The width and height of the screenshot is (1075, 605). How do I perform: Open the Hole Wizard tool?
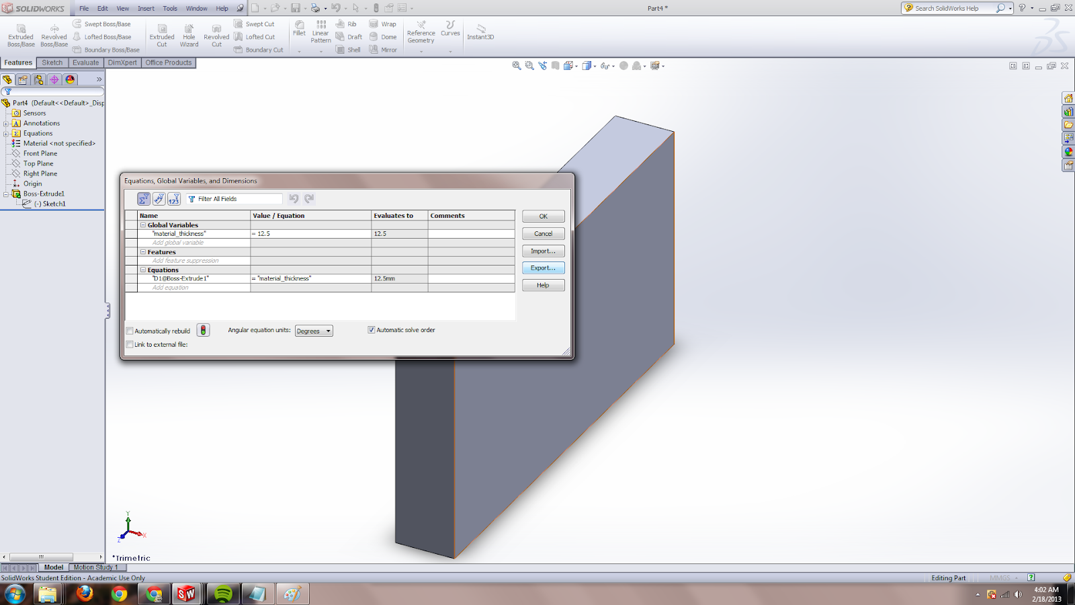pyautogui.click(x=189, y=35)
